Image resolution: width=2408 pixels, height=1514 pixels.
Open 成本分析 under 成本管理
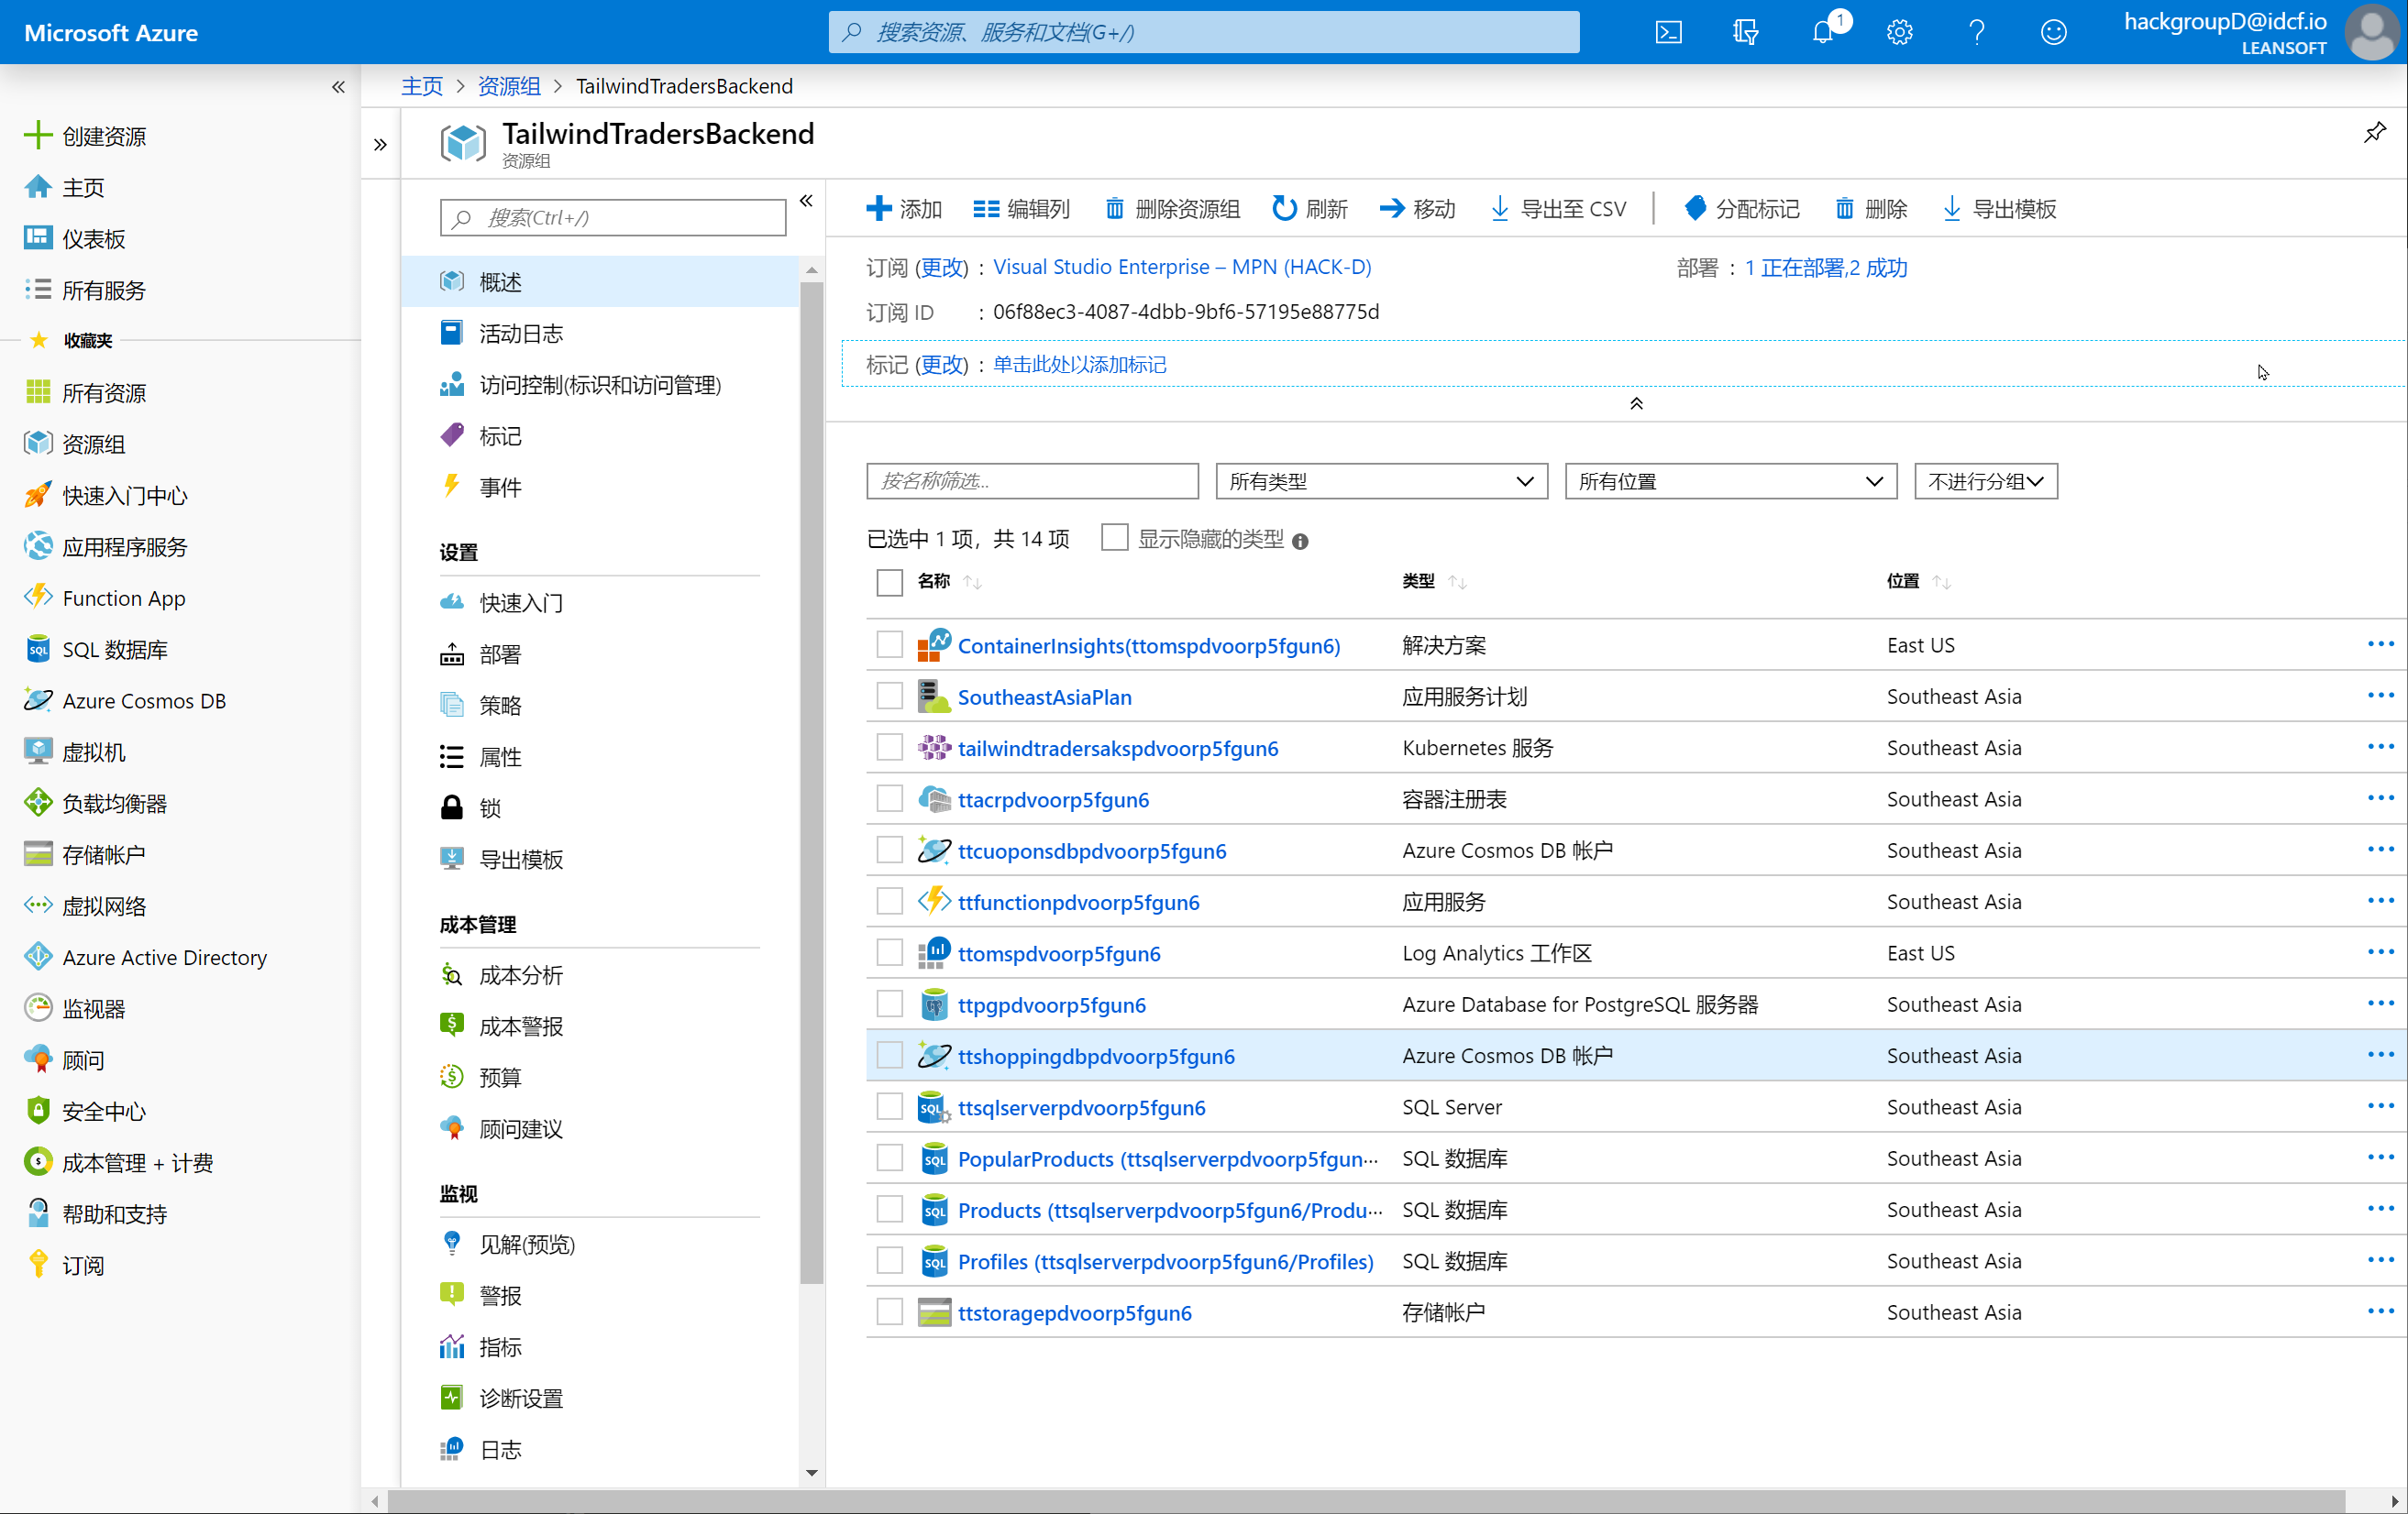[x=600, y=974]
